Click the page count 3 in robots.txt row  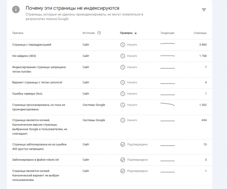coord(206,160)
